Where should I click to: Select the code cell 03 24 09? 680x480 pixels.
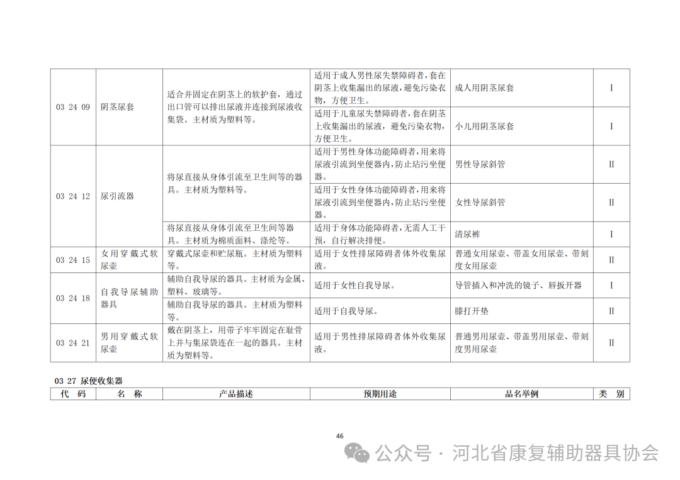pos(72,107)
